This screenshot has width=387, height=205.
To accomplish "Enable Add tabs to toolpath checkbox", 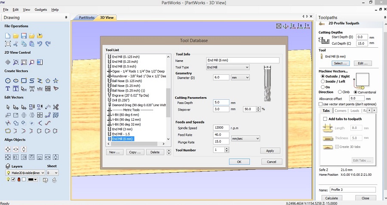I will 325,119.
